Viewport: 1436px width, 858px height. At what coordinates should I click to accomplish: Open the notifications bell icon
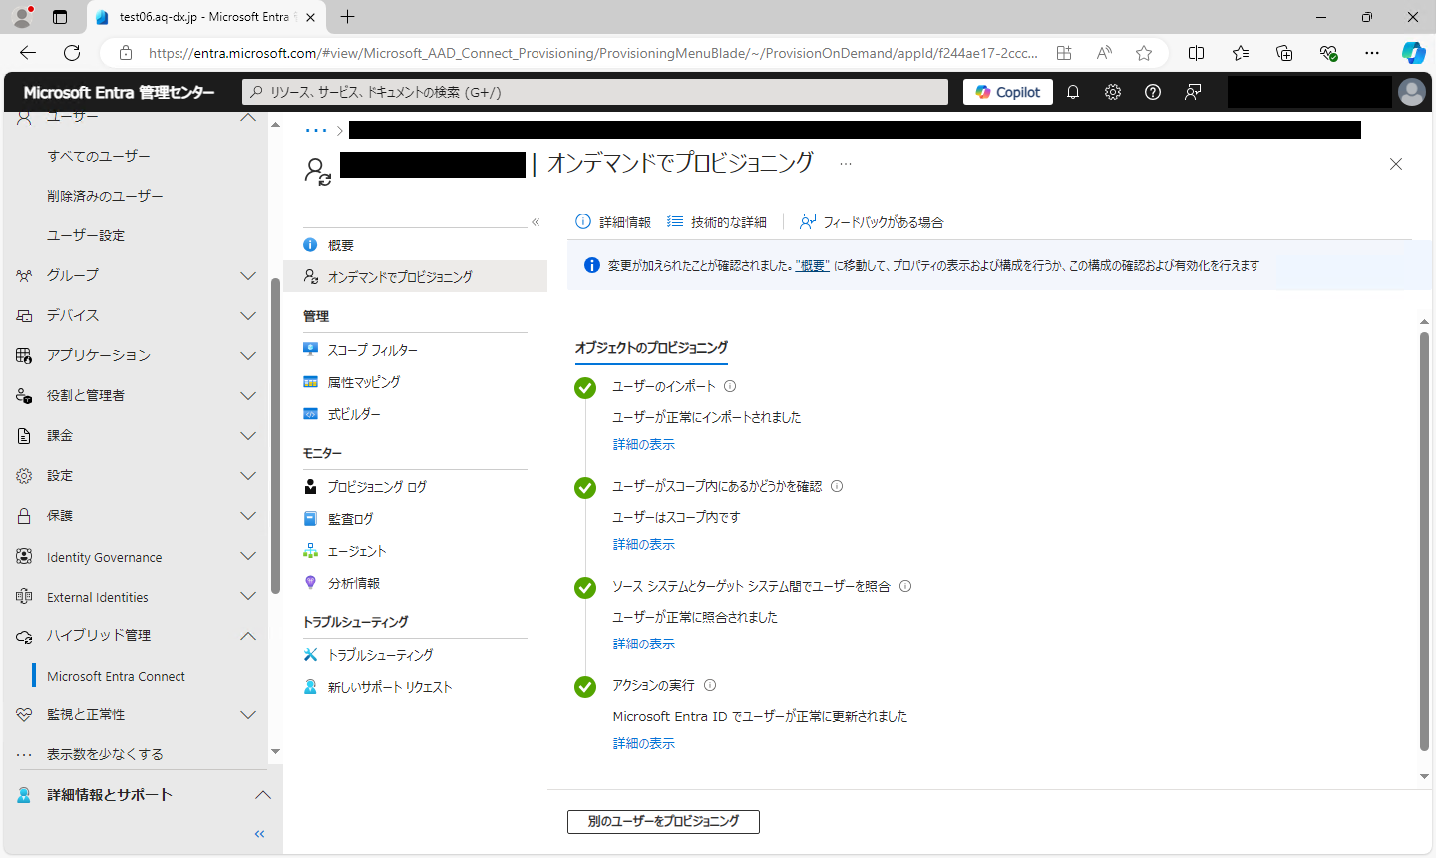[x=1073, y=92]
